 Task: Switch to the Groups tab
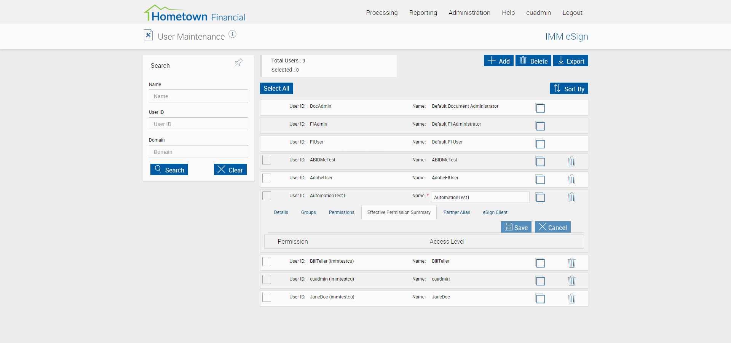(308, 212)
